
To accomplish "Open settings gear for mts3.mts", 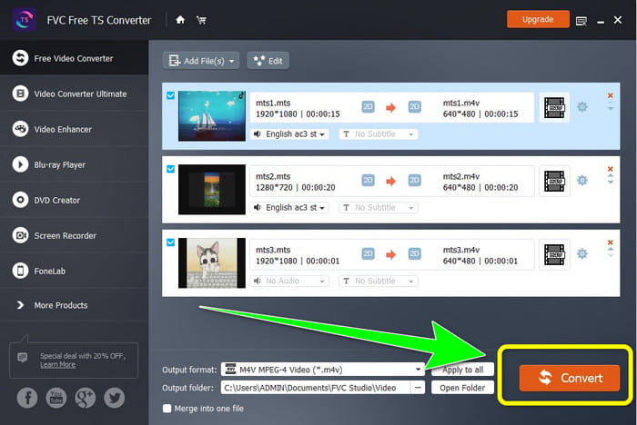I will click(x=582, y=253).
